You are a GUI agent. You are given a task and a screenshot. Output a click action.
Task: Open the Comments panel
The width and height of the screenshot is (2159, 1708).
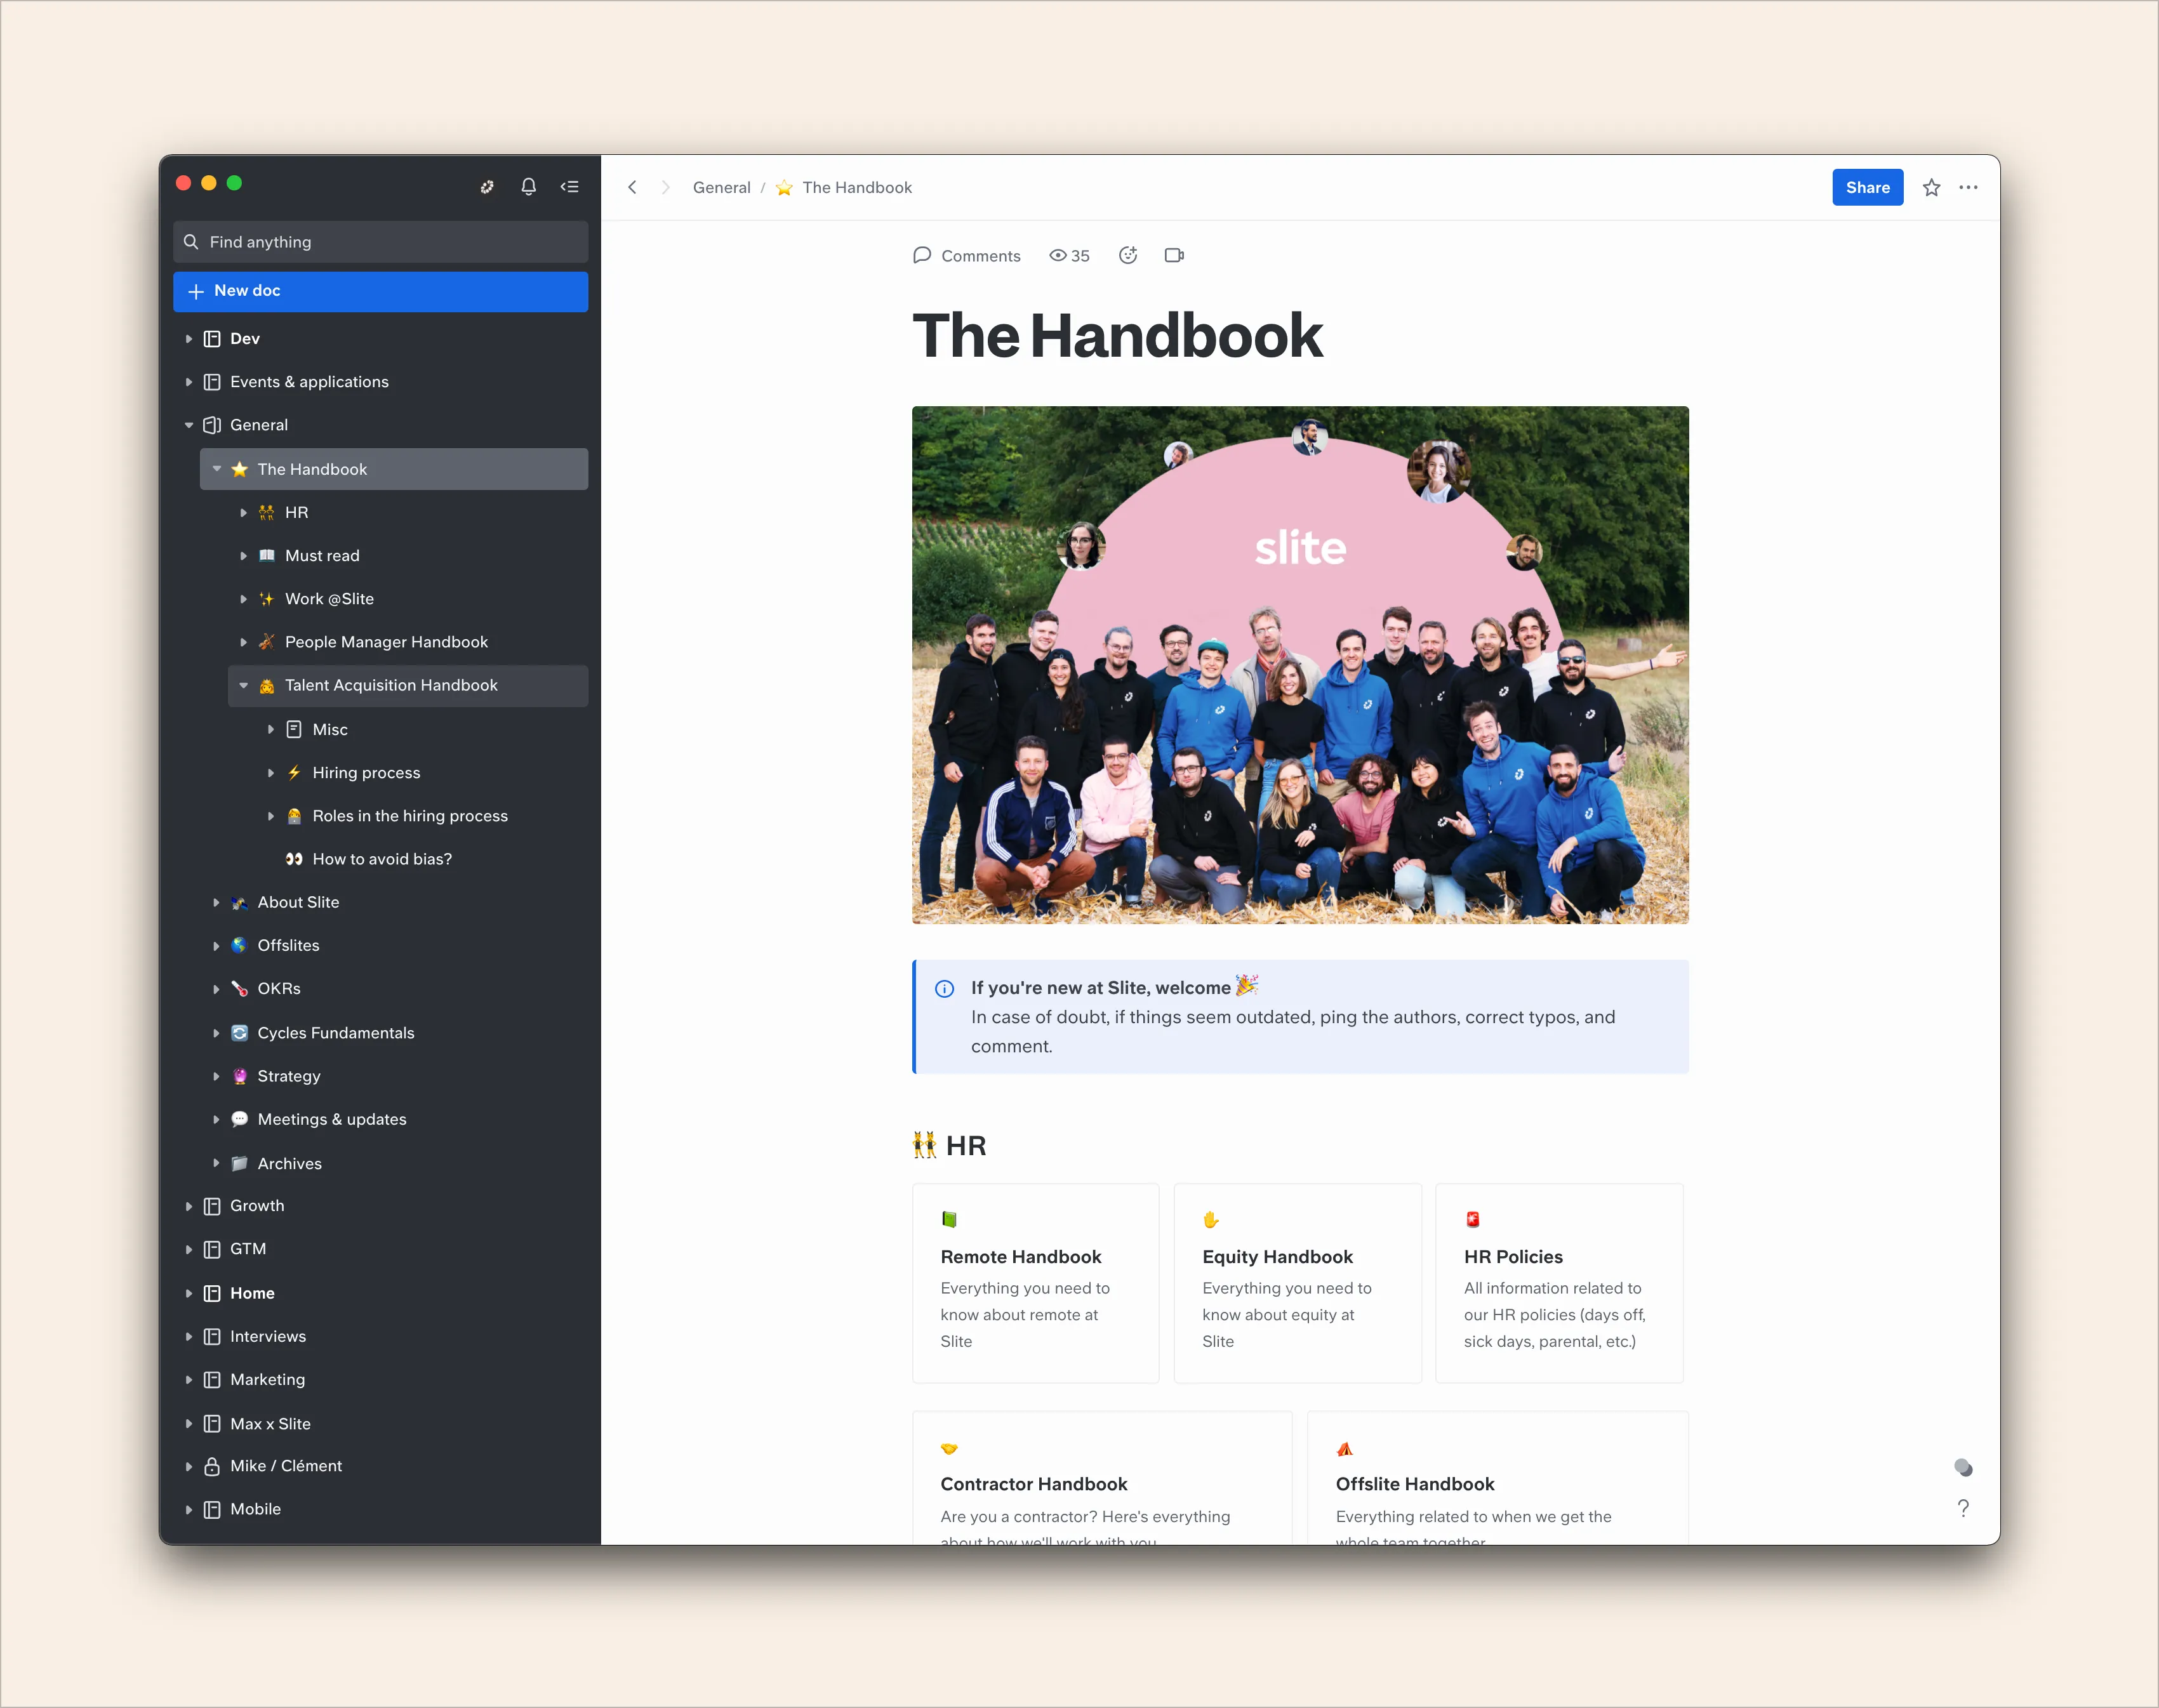tap(966, 256)
